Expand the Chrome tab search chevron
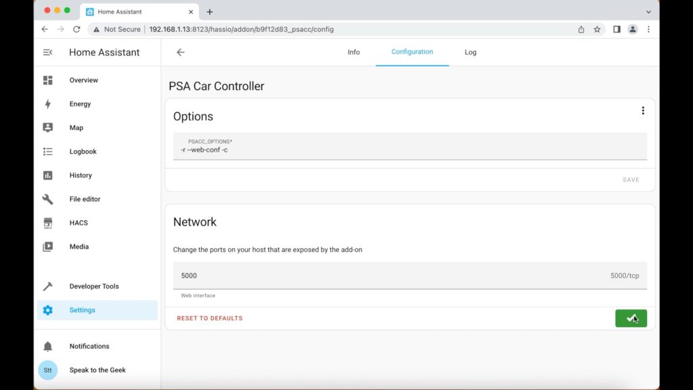This screenshot has height=390, width=693. click(x=648, y=12)
